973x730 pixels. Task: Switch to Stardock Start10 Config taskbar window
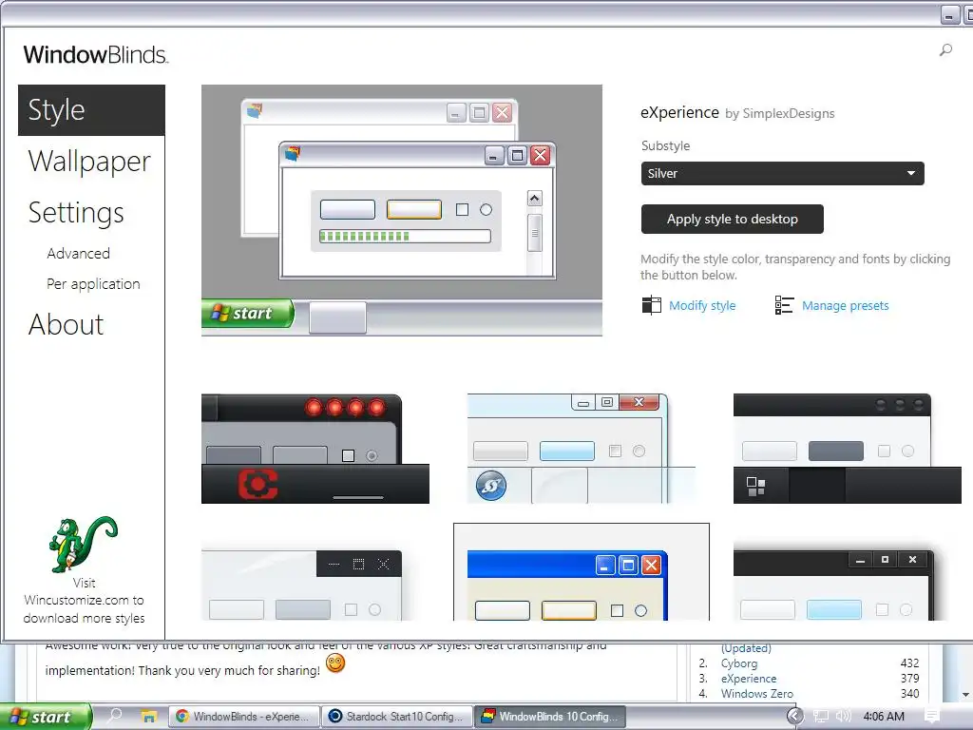point(397,717)
